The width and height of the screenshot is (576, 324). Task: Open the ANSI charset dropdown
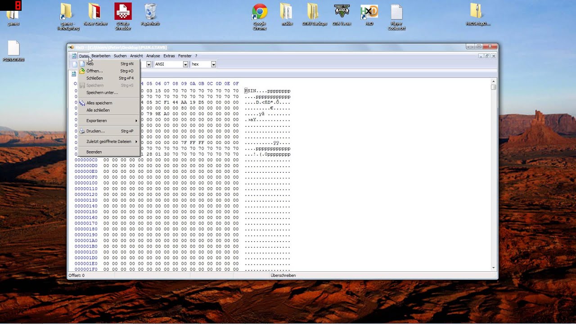pyautogui.click(x=185, y=64)
